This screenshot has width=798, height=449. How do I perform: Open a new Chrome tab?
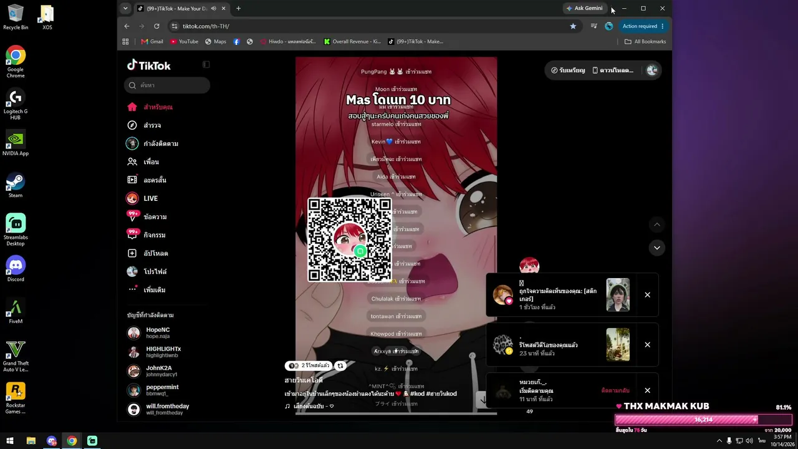pyautogui.click(x=238, y=8)
